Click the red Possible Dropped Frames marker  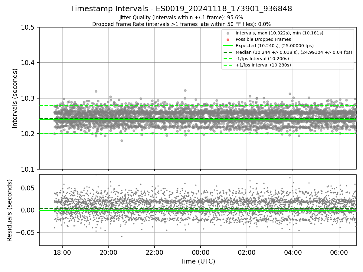(228, 40)
